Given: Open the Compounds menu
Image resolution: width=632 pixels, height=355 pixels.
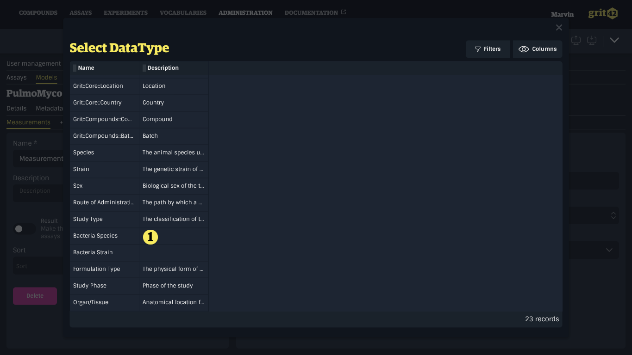Looking at the screenshot, I should pos(38,12).
